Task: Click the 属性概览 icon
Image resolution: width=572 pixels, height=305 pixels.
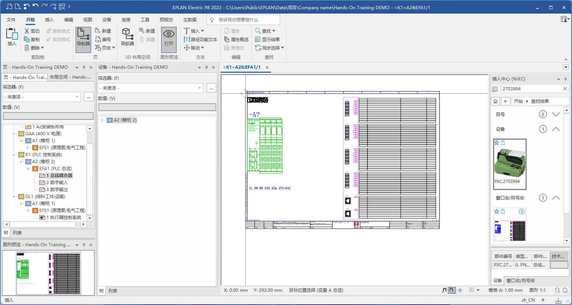Action: [x=227, y=39]
